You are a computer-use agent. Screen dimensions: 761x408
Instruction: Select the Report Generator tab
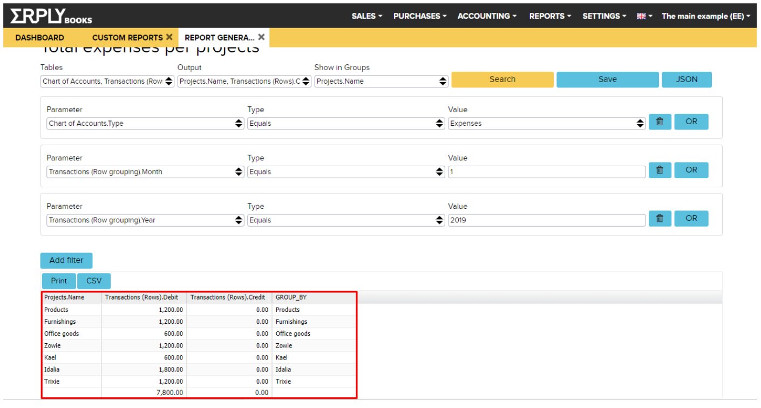click(219, 38)
